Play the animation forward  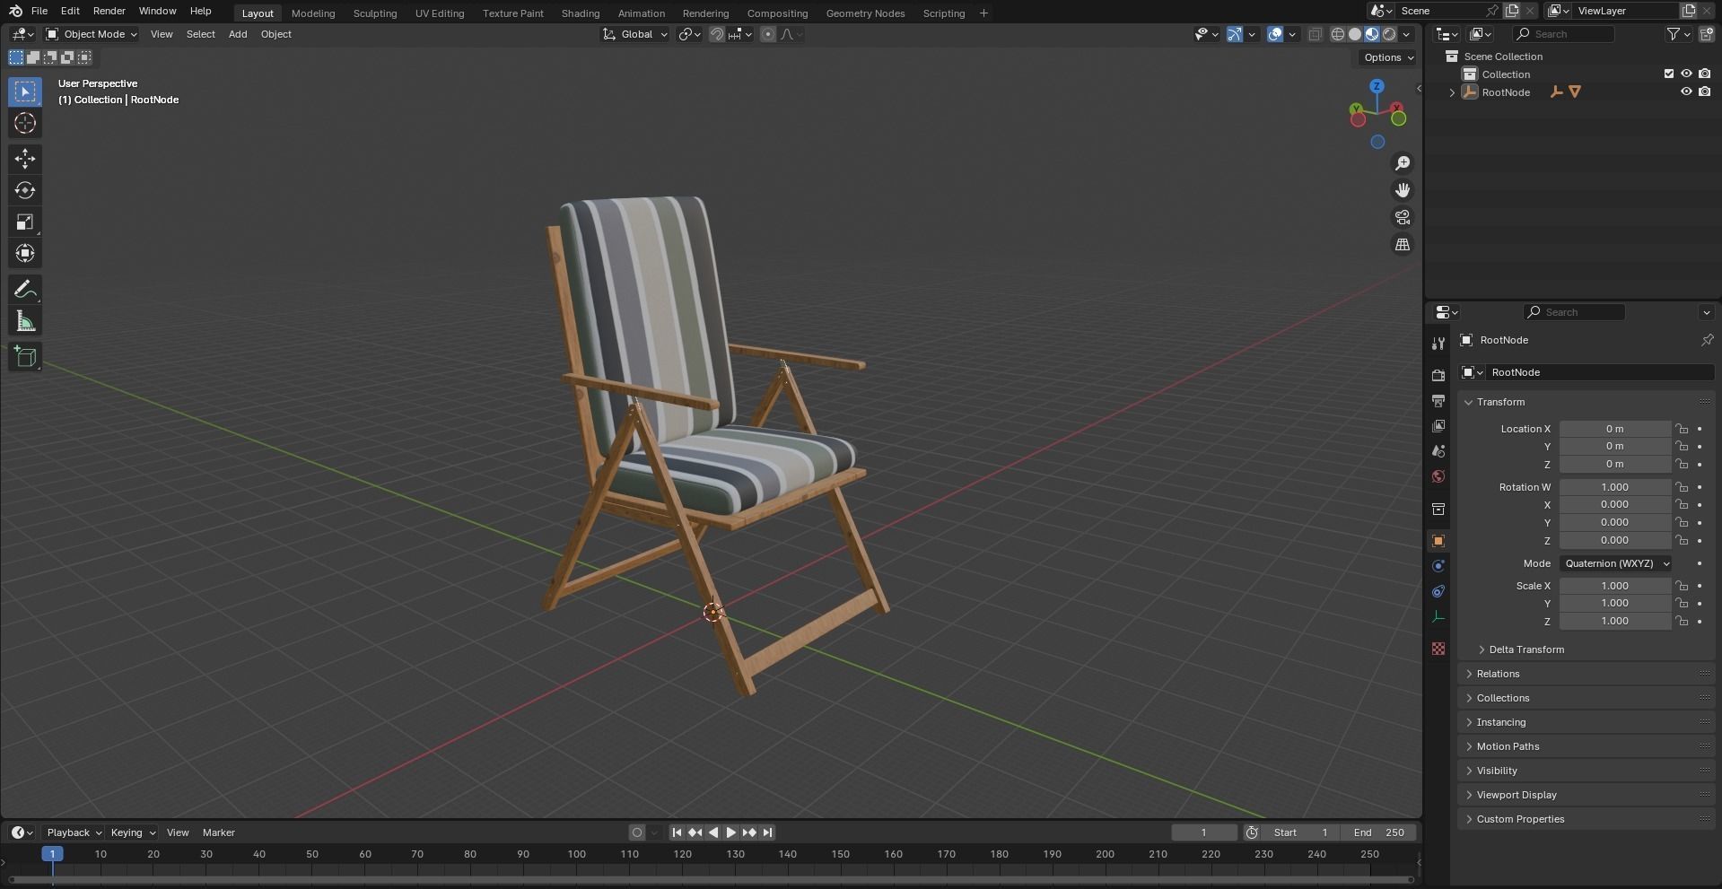[x=730, y=832]
